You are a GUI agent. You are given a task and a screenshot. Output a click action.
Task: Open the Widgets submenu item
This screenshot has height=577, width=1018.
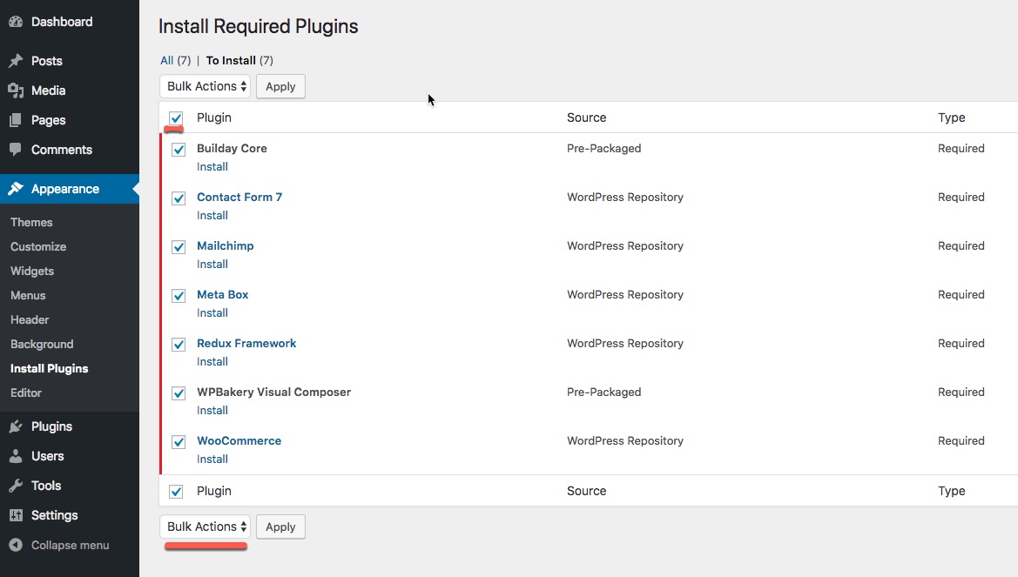click(32, 272)
